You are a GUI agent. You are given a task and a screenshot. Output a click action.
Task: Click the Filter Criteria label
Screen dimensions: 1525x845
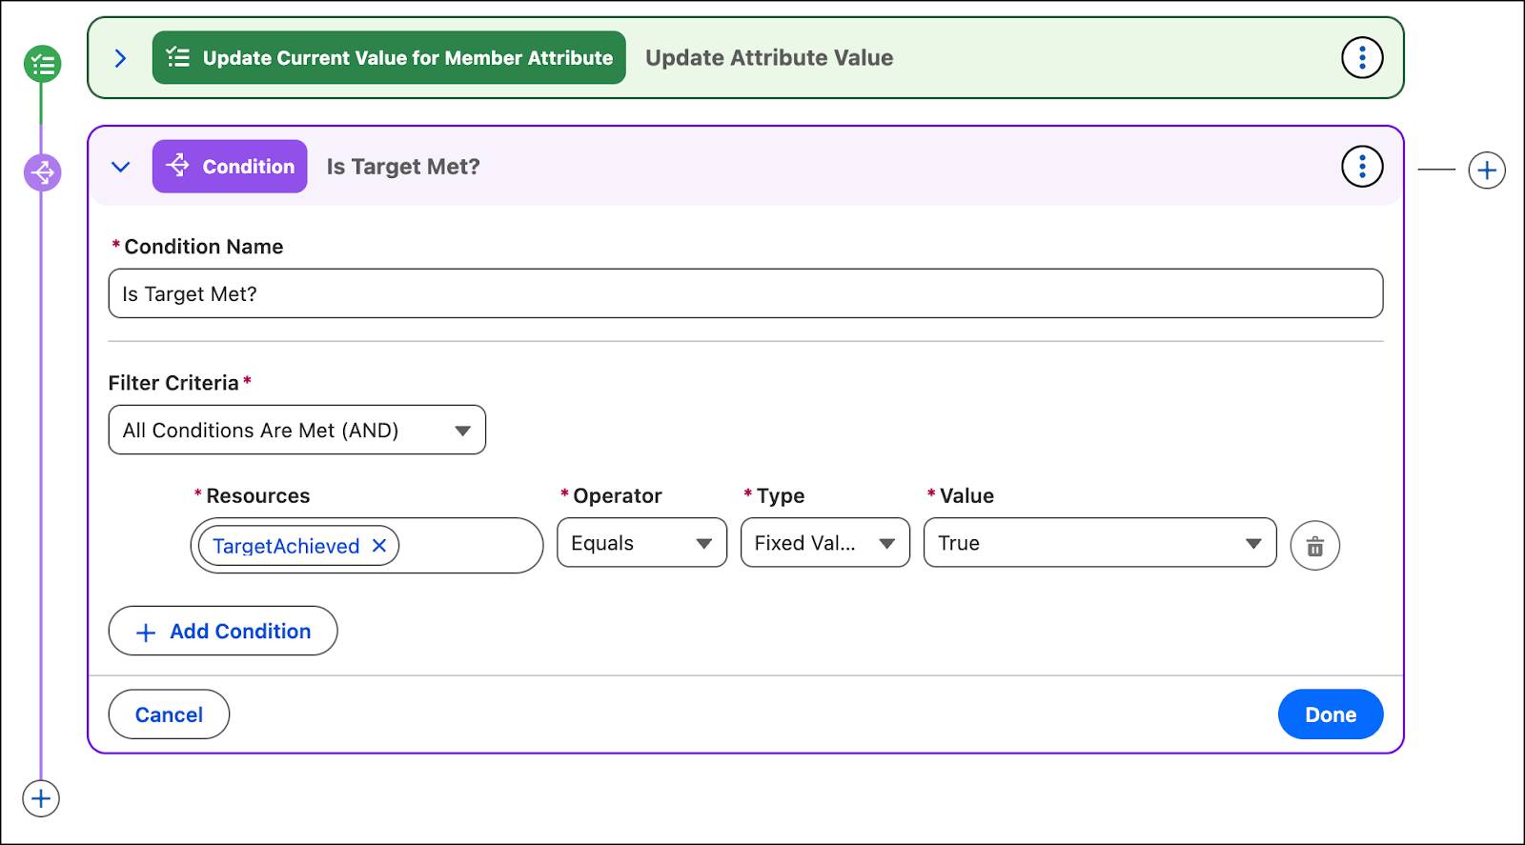[x=173, y=383]
